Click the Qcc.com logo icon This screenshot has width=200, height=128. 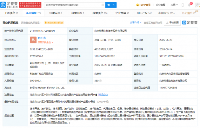(x=3, y=5)
